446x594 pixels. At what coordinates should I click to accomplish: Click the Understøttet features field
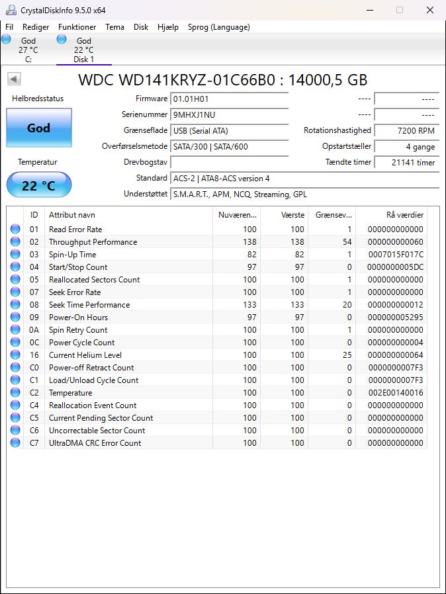[x=304, y=194]
